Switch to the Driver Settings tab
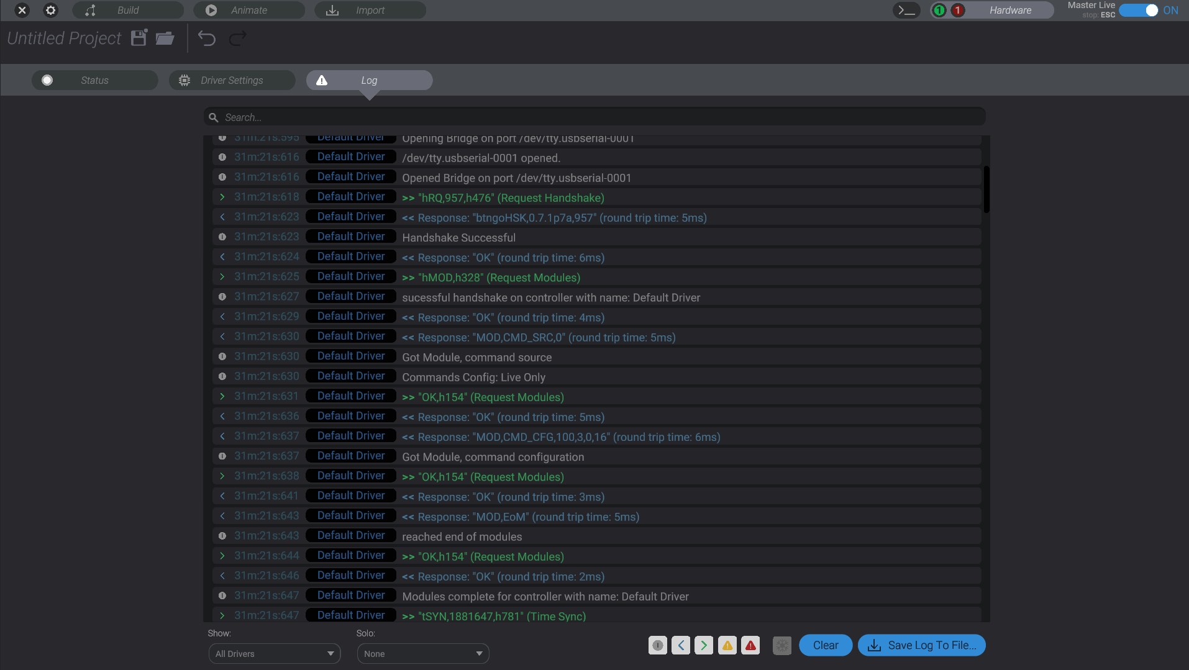The width and height of the screenshot is (1189, 670). 232,79
